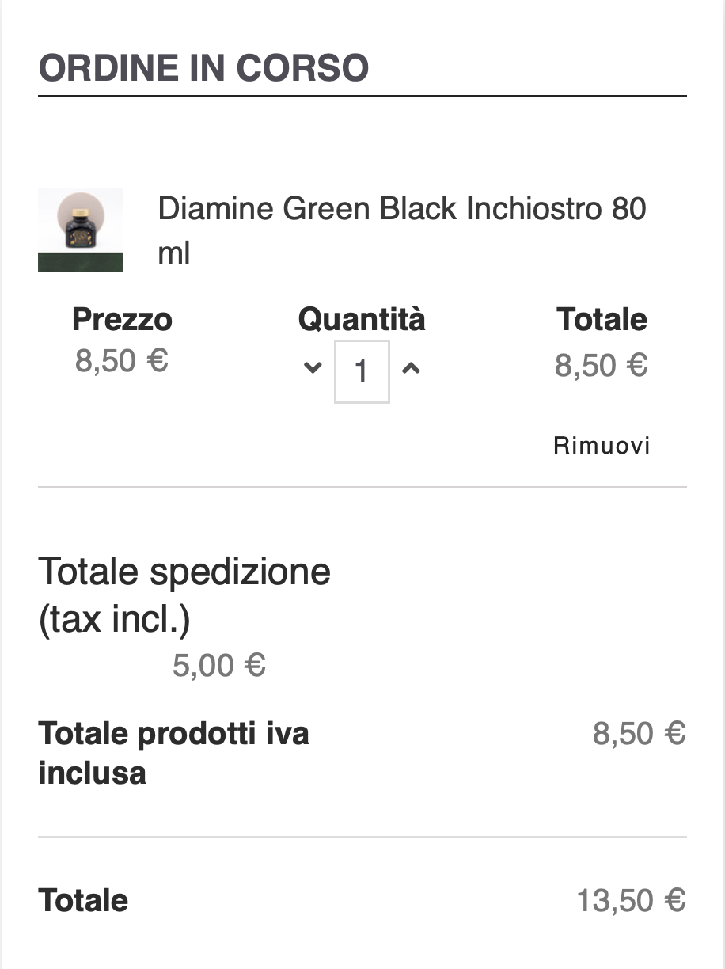Remove item using Rimuovi link
The image size is (725, 969).
pyautogui.click(x=602, y=446)
